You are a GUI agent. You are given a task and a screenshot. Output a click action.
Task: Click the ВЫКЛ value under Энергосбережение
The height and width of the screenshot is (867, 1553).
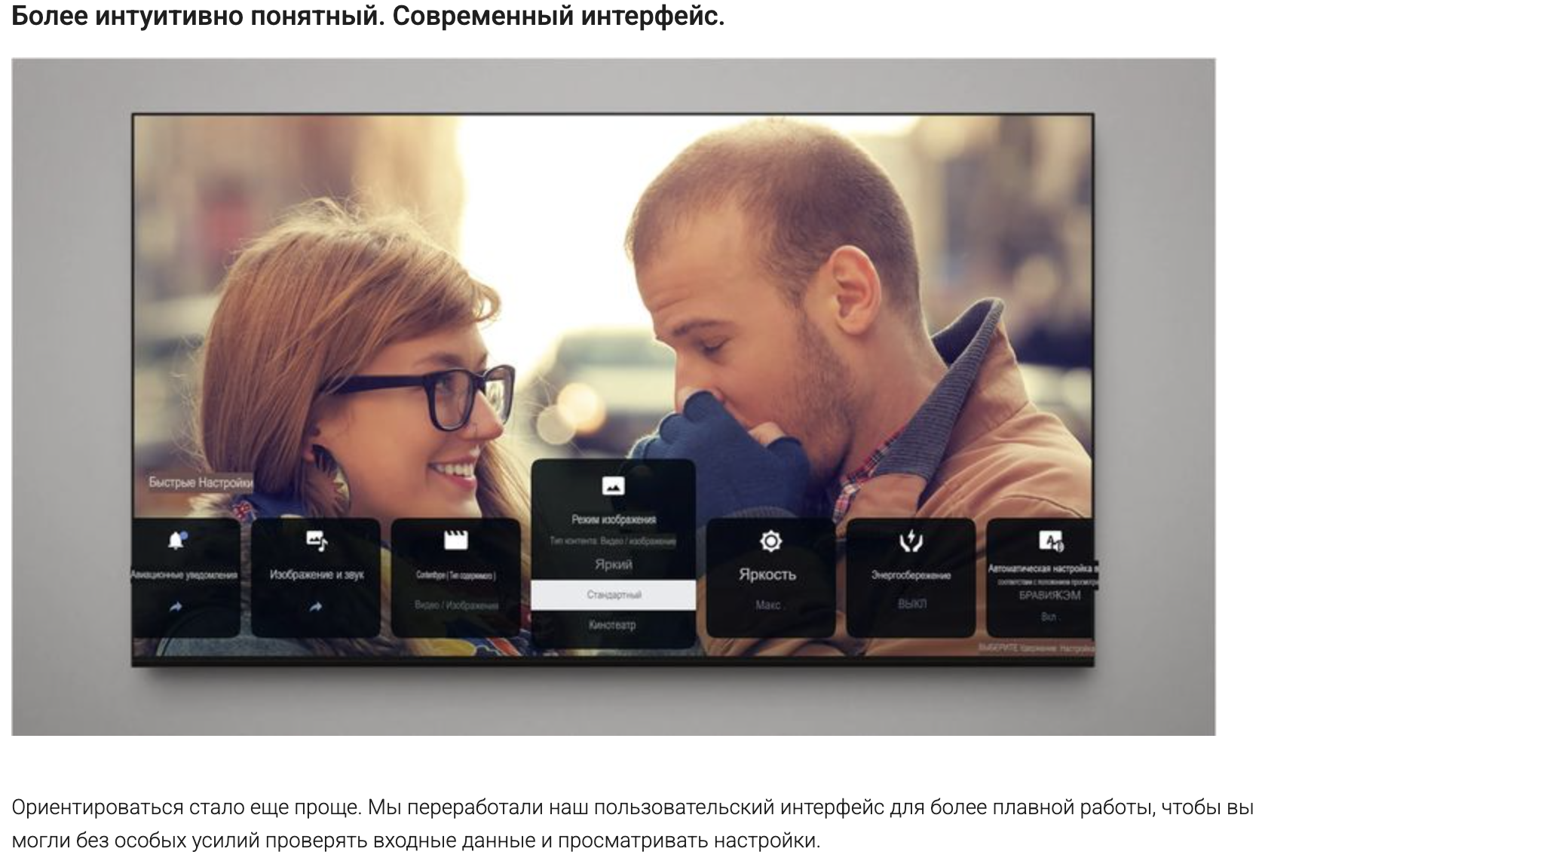pos(911,604)
